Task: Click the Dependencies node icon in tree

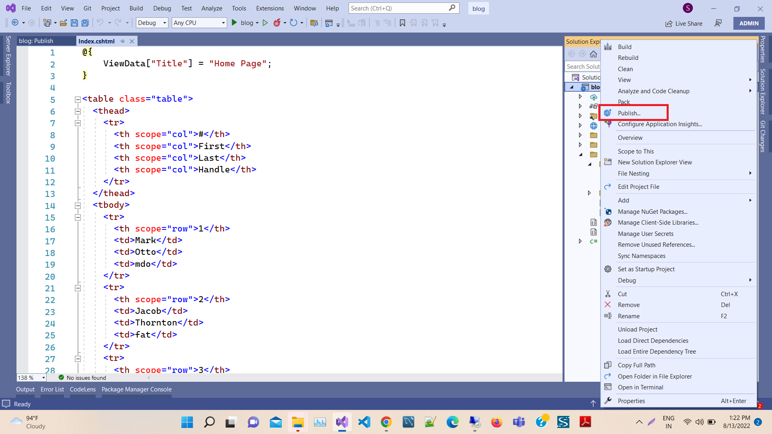Action: tap(593, 106)
